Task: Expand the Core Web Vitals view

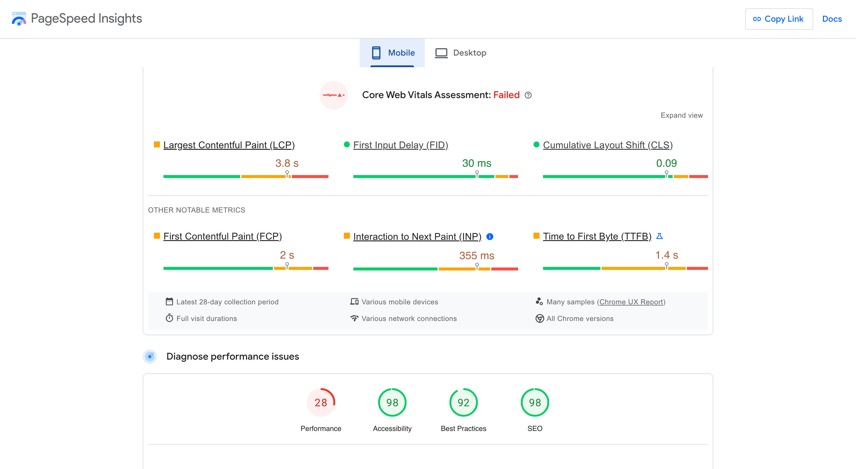Action: click(x=682, y=115)
